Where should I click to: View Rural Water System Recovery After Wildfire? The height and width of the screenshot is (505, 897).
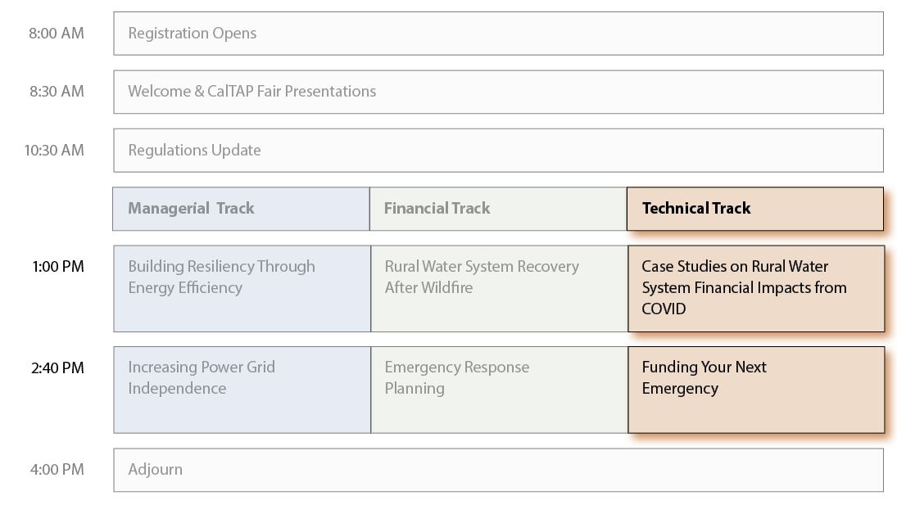498,288
